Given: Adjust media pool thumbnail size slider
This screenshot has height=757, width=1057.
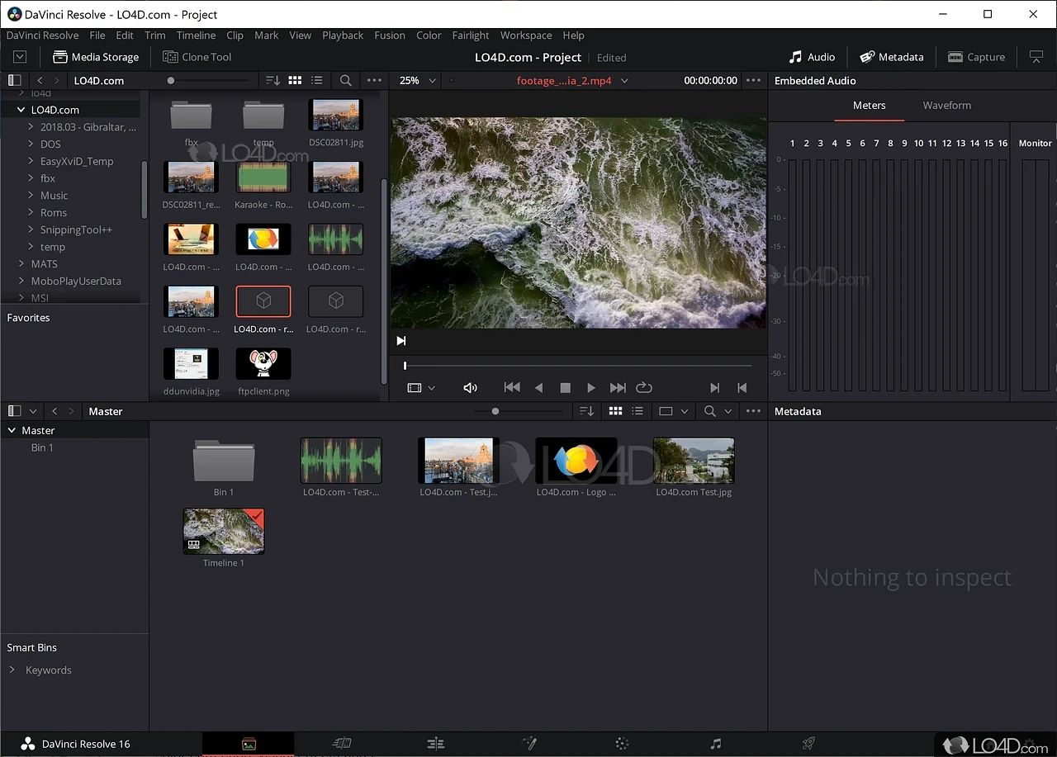Looking at the screenshot, I should point(495,411).
